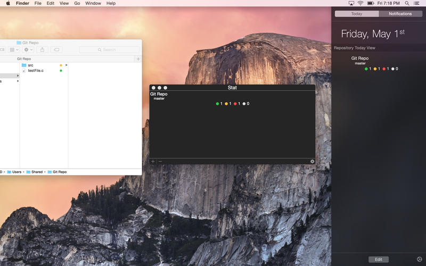
Task: Switch to the Today tab
Action: tap(357, 14)
